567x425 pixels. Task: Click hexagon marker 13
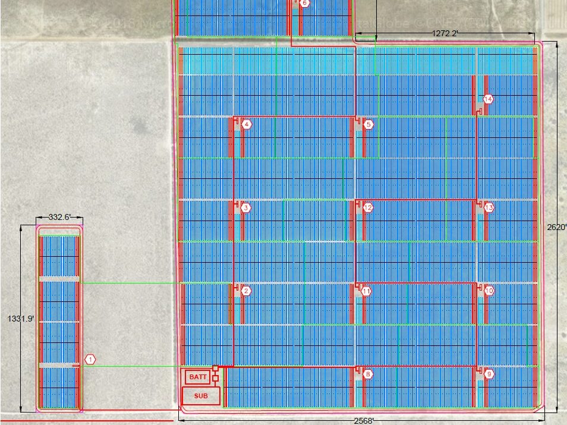(489, 207)
